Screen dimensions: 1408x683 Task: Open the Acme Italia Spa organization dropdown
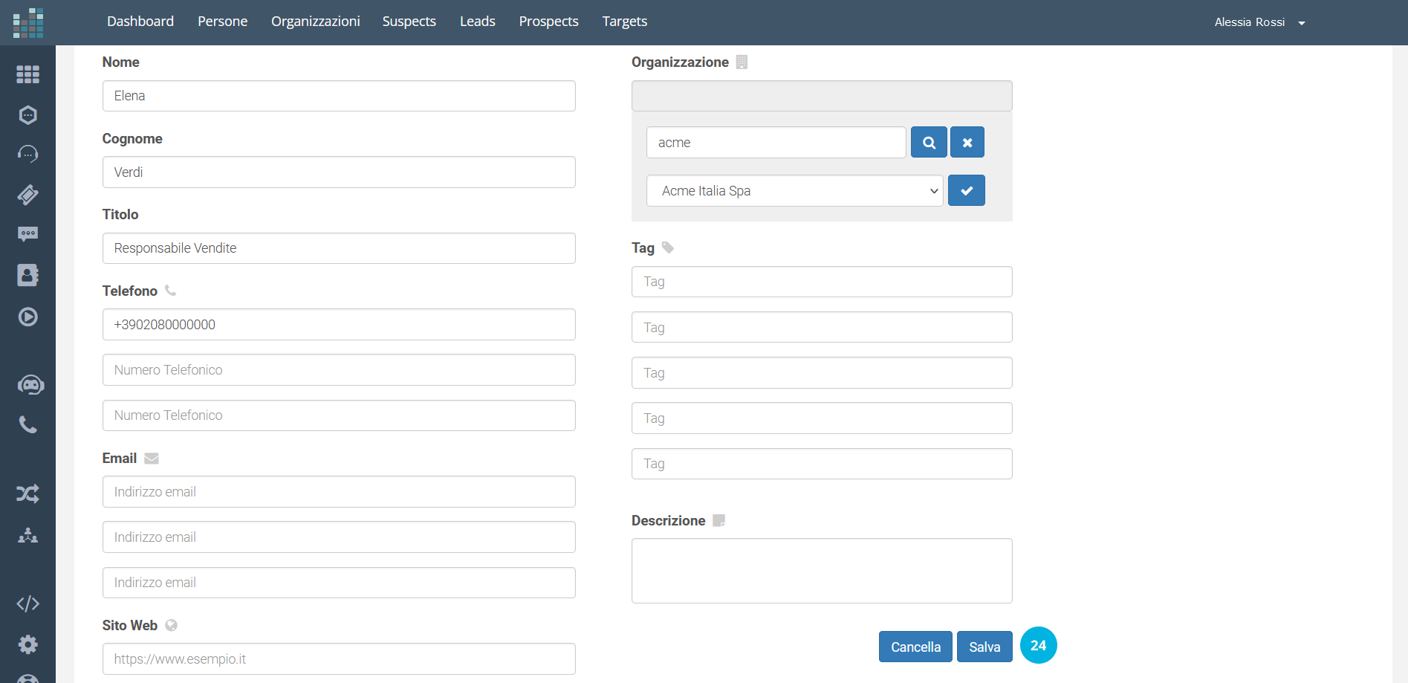coord(794,190)
